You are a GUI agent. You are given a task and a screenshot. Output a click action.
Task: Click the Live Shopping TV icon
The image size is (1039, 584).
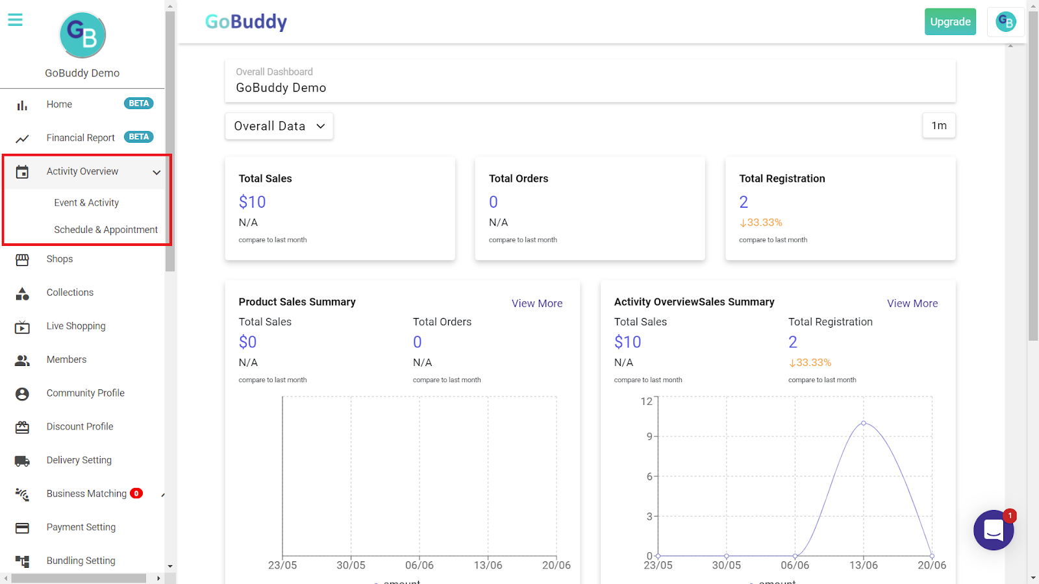[22, 327]
